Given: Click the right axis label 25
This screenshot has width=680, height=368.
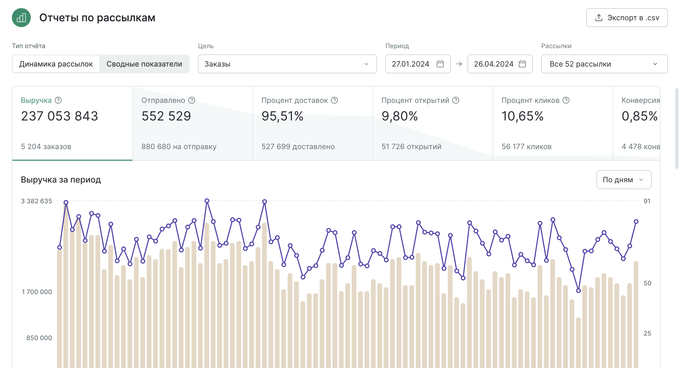Looking at the screenshot, I should [x=647, y=334].
